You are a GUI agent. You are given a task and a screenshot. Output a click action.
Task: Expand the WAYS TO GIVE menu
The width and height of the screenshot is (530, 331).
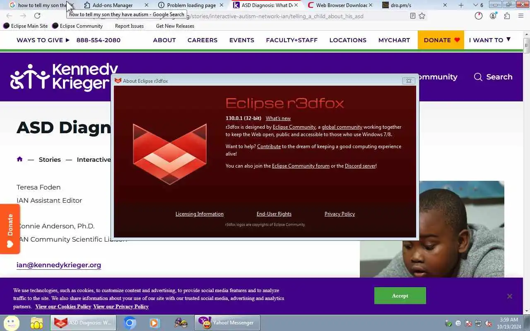[x=43, y=40]
